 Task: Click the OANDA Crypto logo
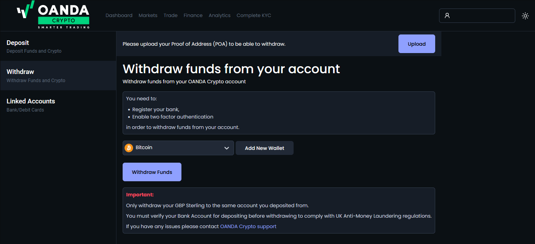pyautogui.click(x=52, y=15)
